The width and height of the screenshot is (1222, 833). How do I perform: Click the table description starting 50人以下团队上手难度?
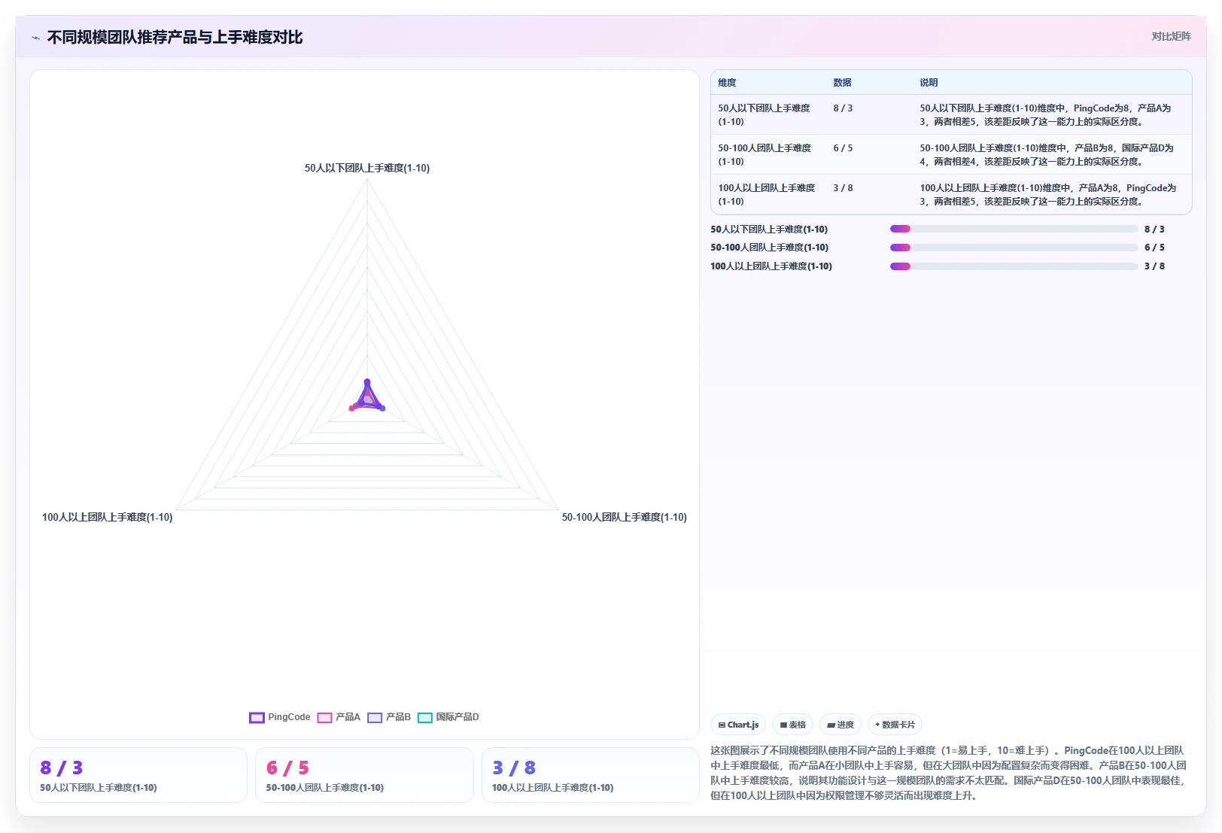pyautogui.click(x=1045, y=114)
